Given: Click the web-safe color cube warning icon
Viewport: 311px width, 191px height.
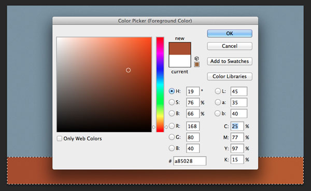Looking at the screenshot, I should coord(196,58).
